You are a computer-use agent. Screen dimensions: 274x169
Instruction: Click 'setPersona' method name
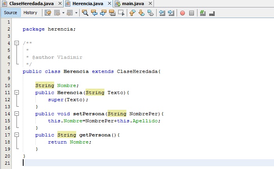(89, 114)
